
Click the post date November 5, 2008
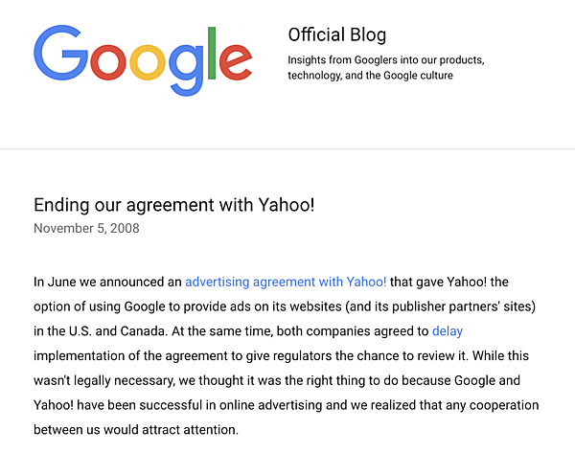tap(87, 228)
